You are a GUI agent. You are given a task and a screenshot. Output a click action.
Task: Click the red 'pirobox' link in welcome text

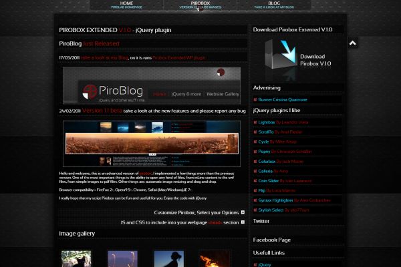(146, 174)
